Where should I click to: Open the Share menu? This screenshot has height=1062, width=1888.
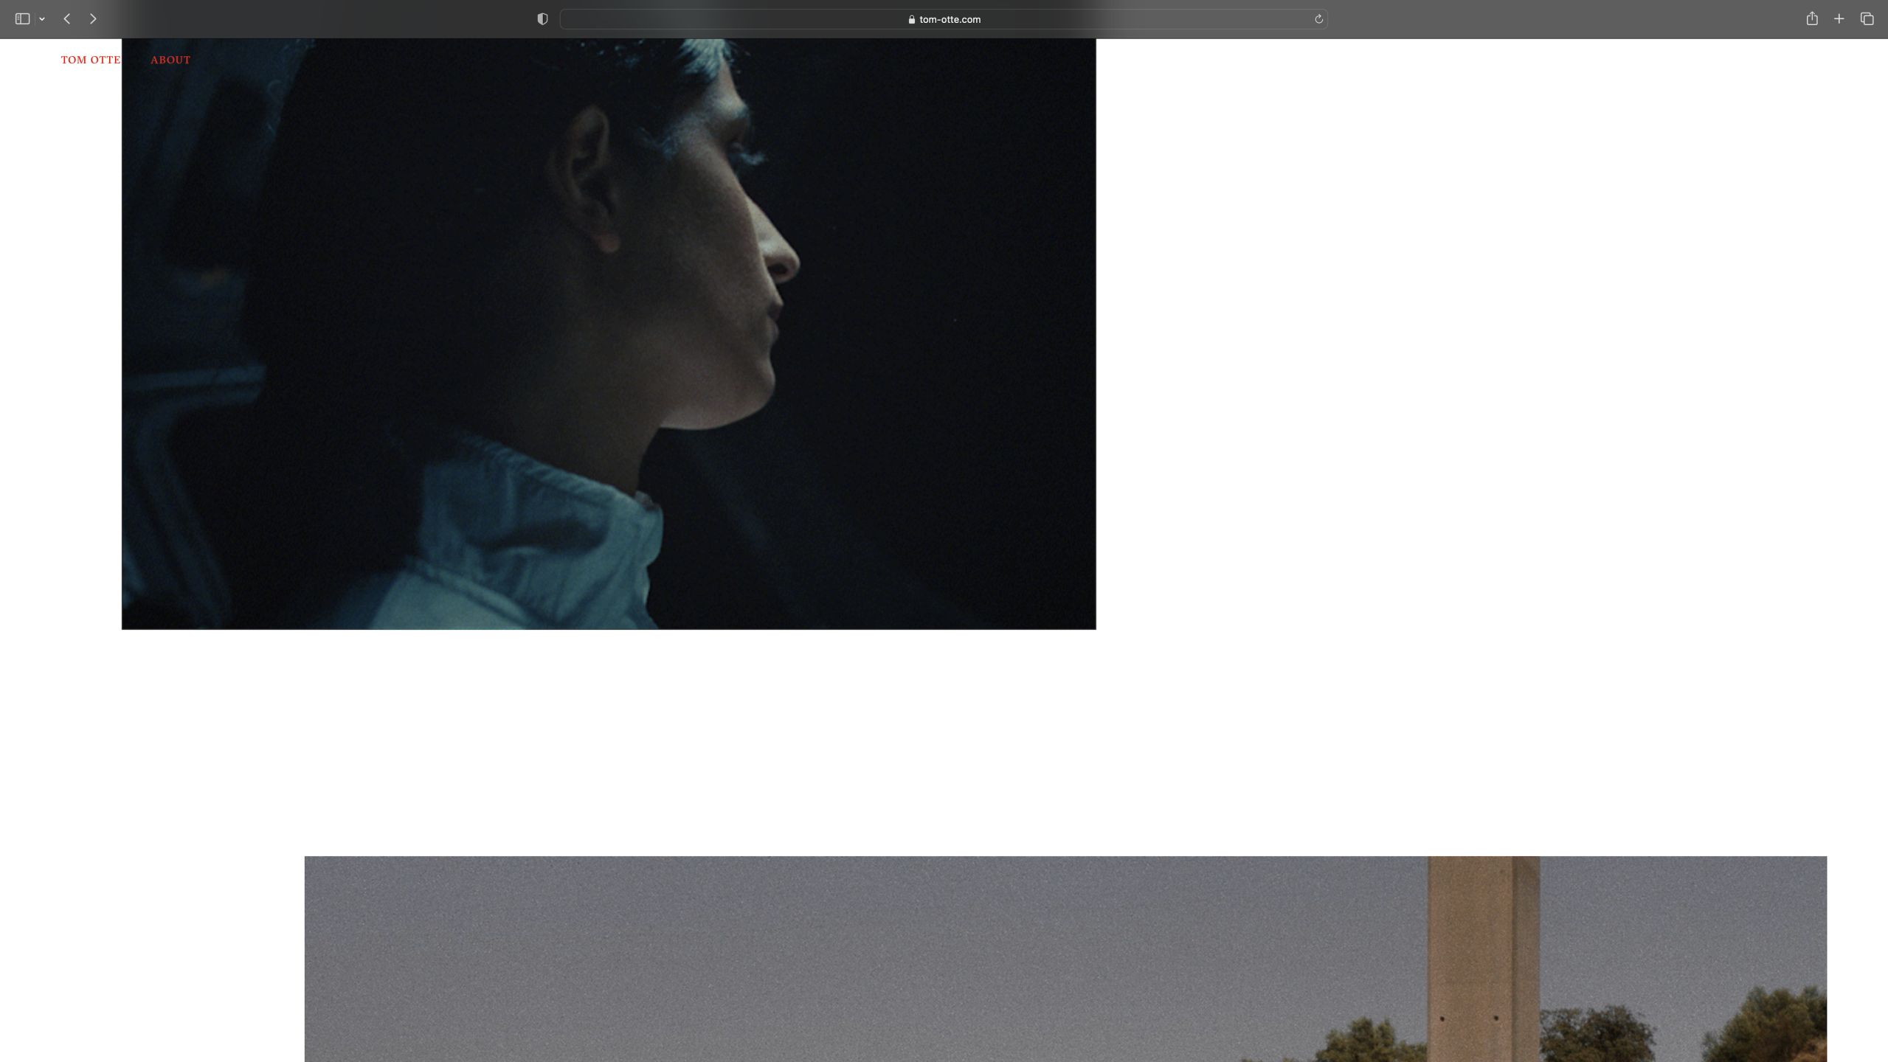[1812, 18]
